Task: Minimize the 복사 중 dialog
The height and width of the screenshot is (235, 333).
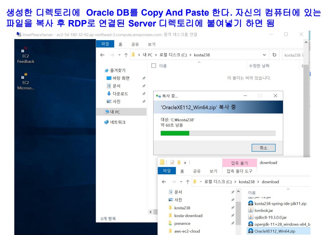Action: (x=245, y=96)
